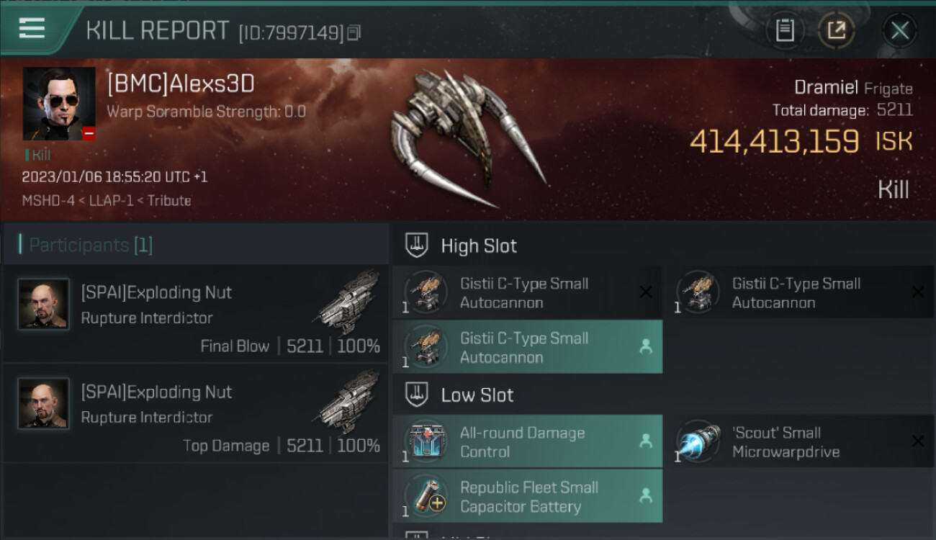936x540 pixels.
Task: Select the Republic Fleet Small Capacitor Battery
Action: tap(528, 496)
